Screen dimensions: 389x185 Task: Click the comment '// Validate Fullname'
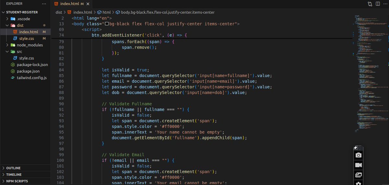(127, 104)
